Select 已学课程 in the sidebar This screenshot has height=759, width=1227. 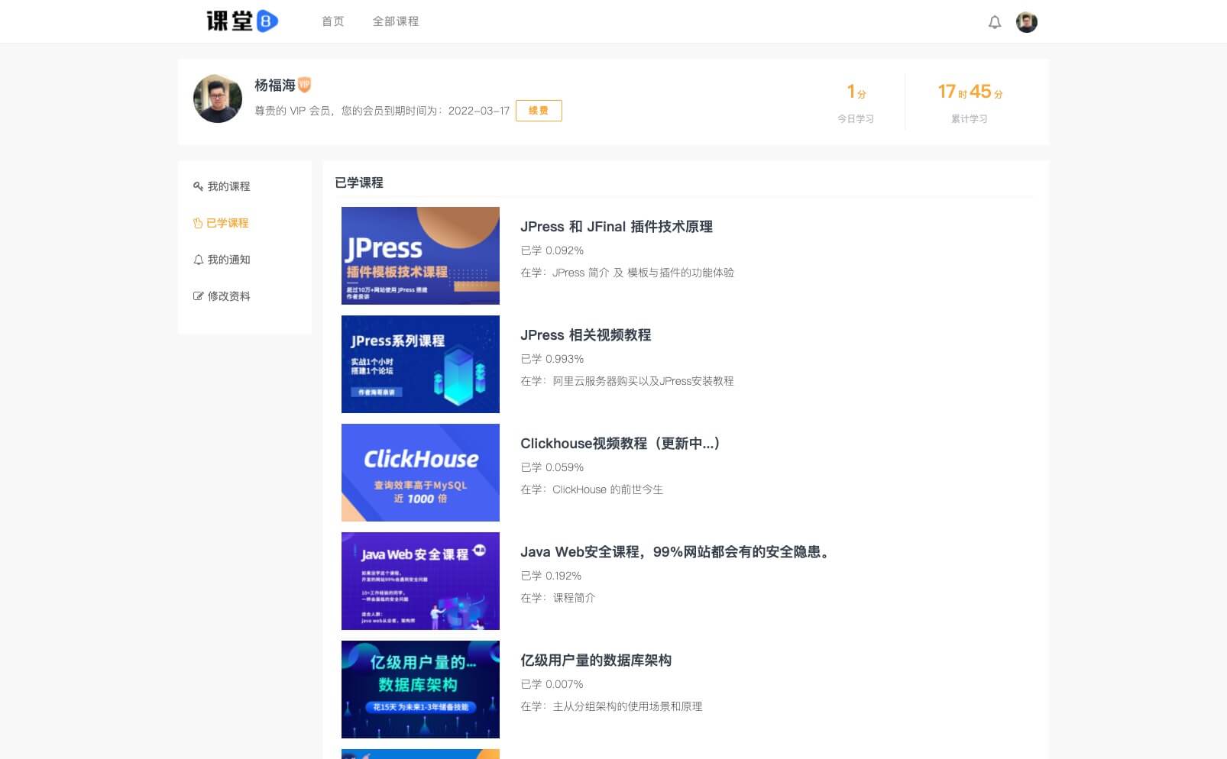[x=227, y=223]
